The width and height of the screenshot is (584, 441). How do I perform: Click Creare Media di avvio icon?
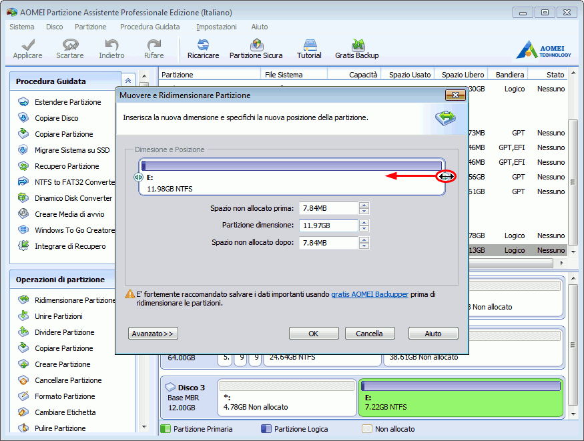[23, 213]
